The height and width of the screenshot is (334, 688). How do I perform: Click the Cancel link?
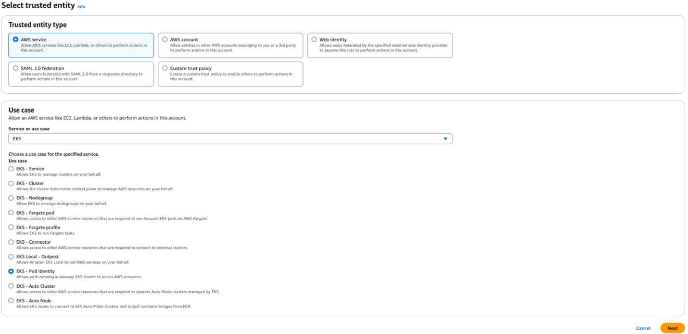643,328
